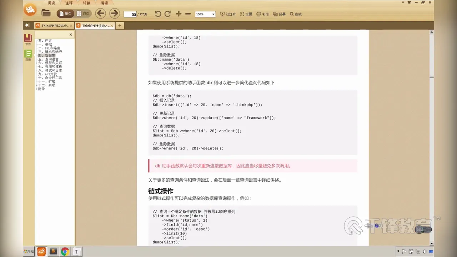
Task: Select outline entry 四、数据库
Action: [x=47, y=56]
